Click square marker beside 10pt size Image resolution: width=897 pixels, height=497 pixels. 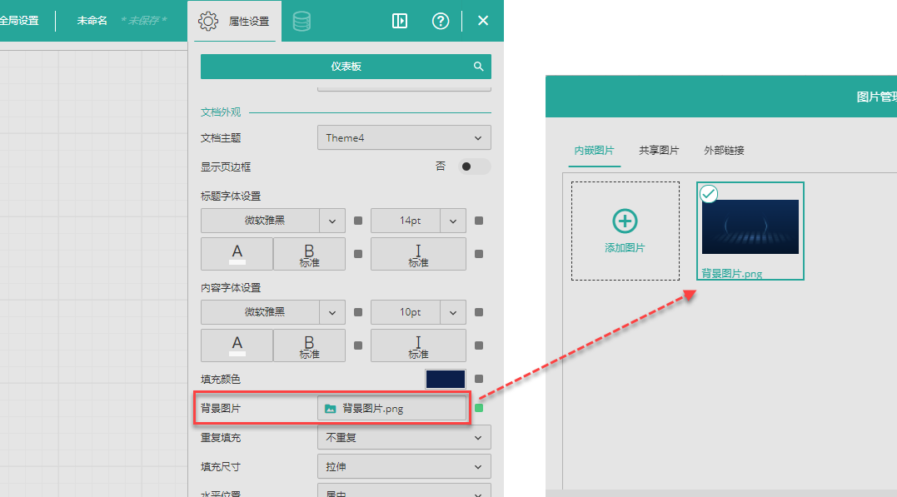tap(479, 312)
